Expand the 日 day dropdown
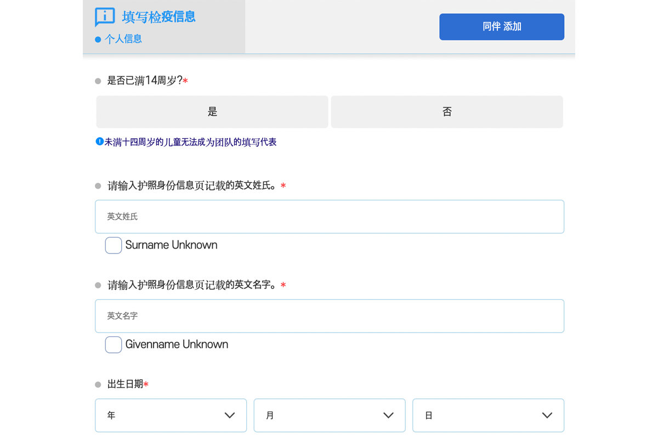The height and width of the screenshot is (439, 658). (487, 415)
